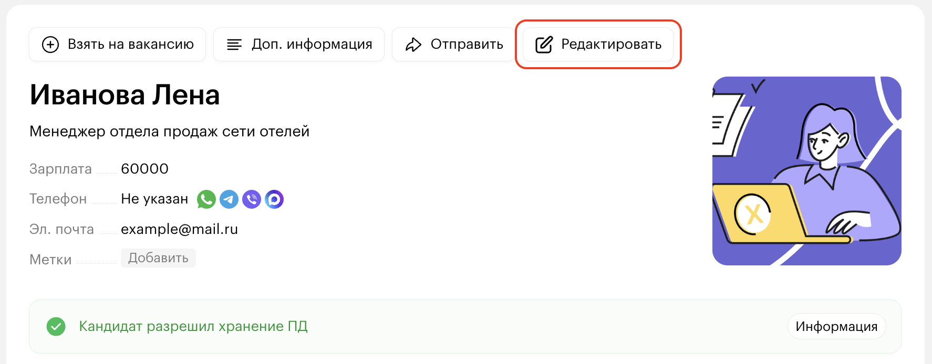Open the Информация button in the consent banner
932x364 pixels.
[836, 326]
